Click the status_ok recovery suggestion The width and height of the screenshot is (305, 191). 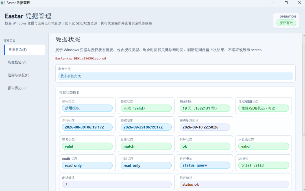click(234, 185)
